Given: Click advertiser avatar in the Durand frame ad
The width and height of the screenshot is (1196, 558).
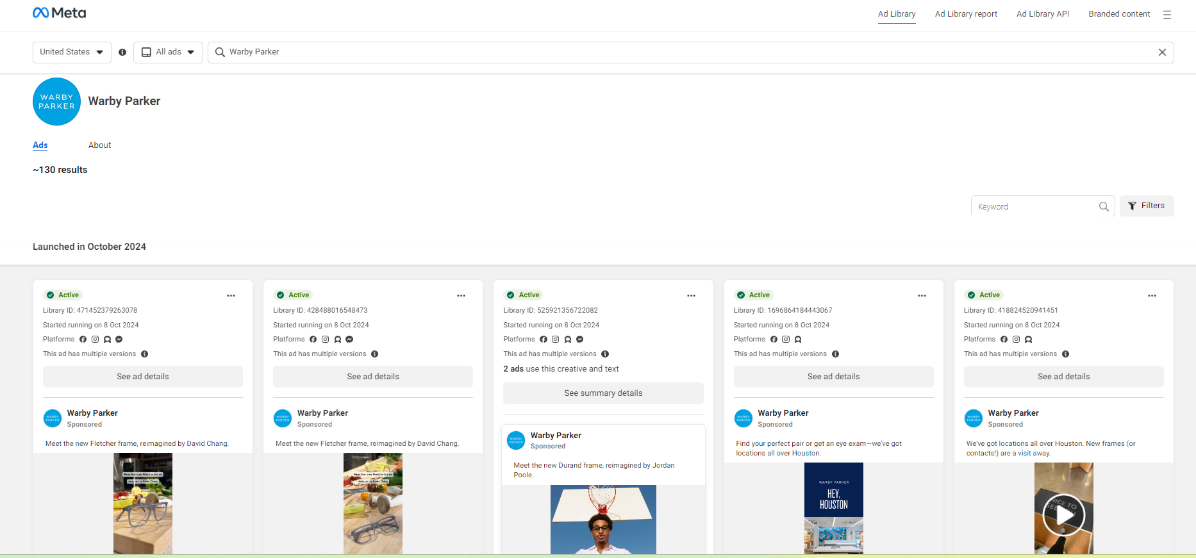Looking at the screenshot, I should (x=516, y=440).
